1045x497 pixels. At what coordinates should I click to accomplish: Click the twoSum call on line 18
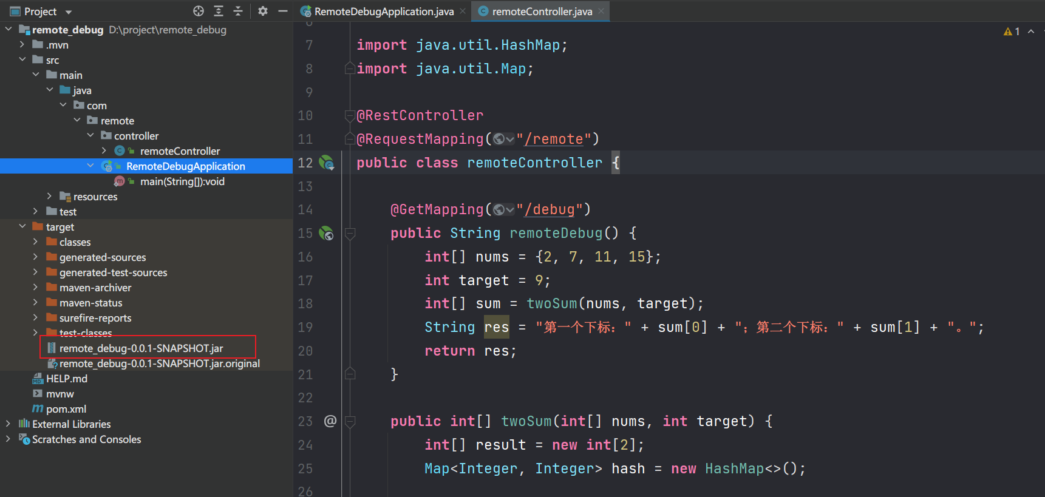click(x=551, y=303)
